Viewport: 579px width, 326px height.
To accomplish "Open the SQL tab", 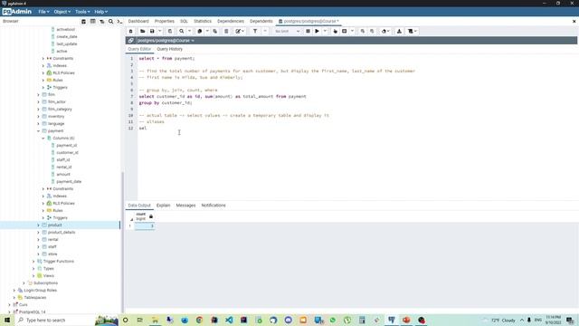I will click(x=184, y=21).
